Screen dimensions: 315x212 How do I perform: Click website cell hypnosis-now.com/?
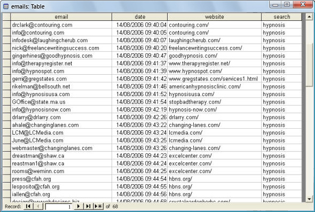[x=214, y=109]
